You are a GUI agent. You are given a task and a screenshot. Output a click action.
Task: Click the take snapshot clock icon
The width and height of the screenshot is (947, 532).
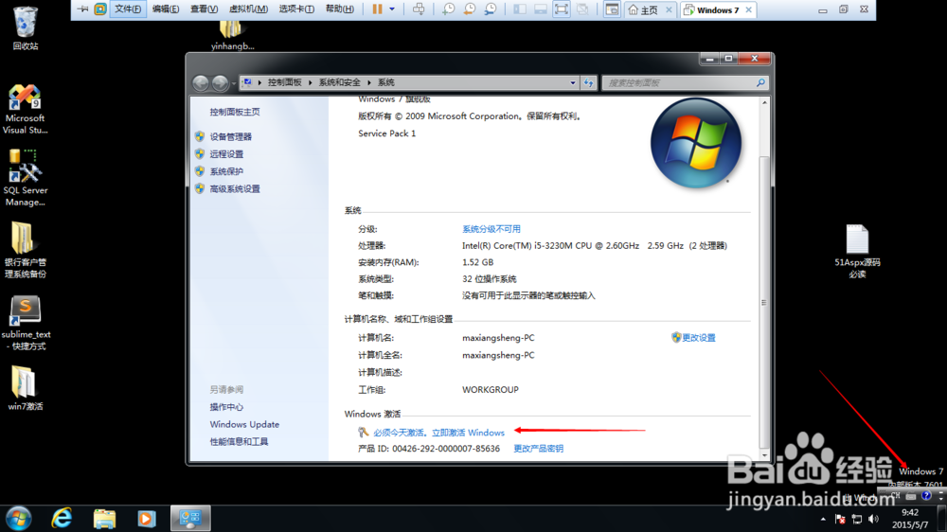[x=448, y=9]
